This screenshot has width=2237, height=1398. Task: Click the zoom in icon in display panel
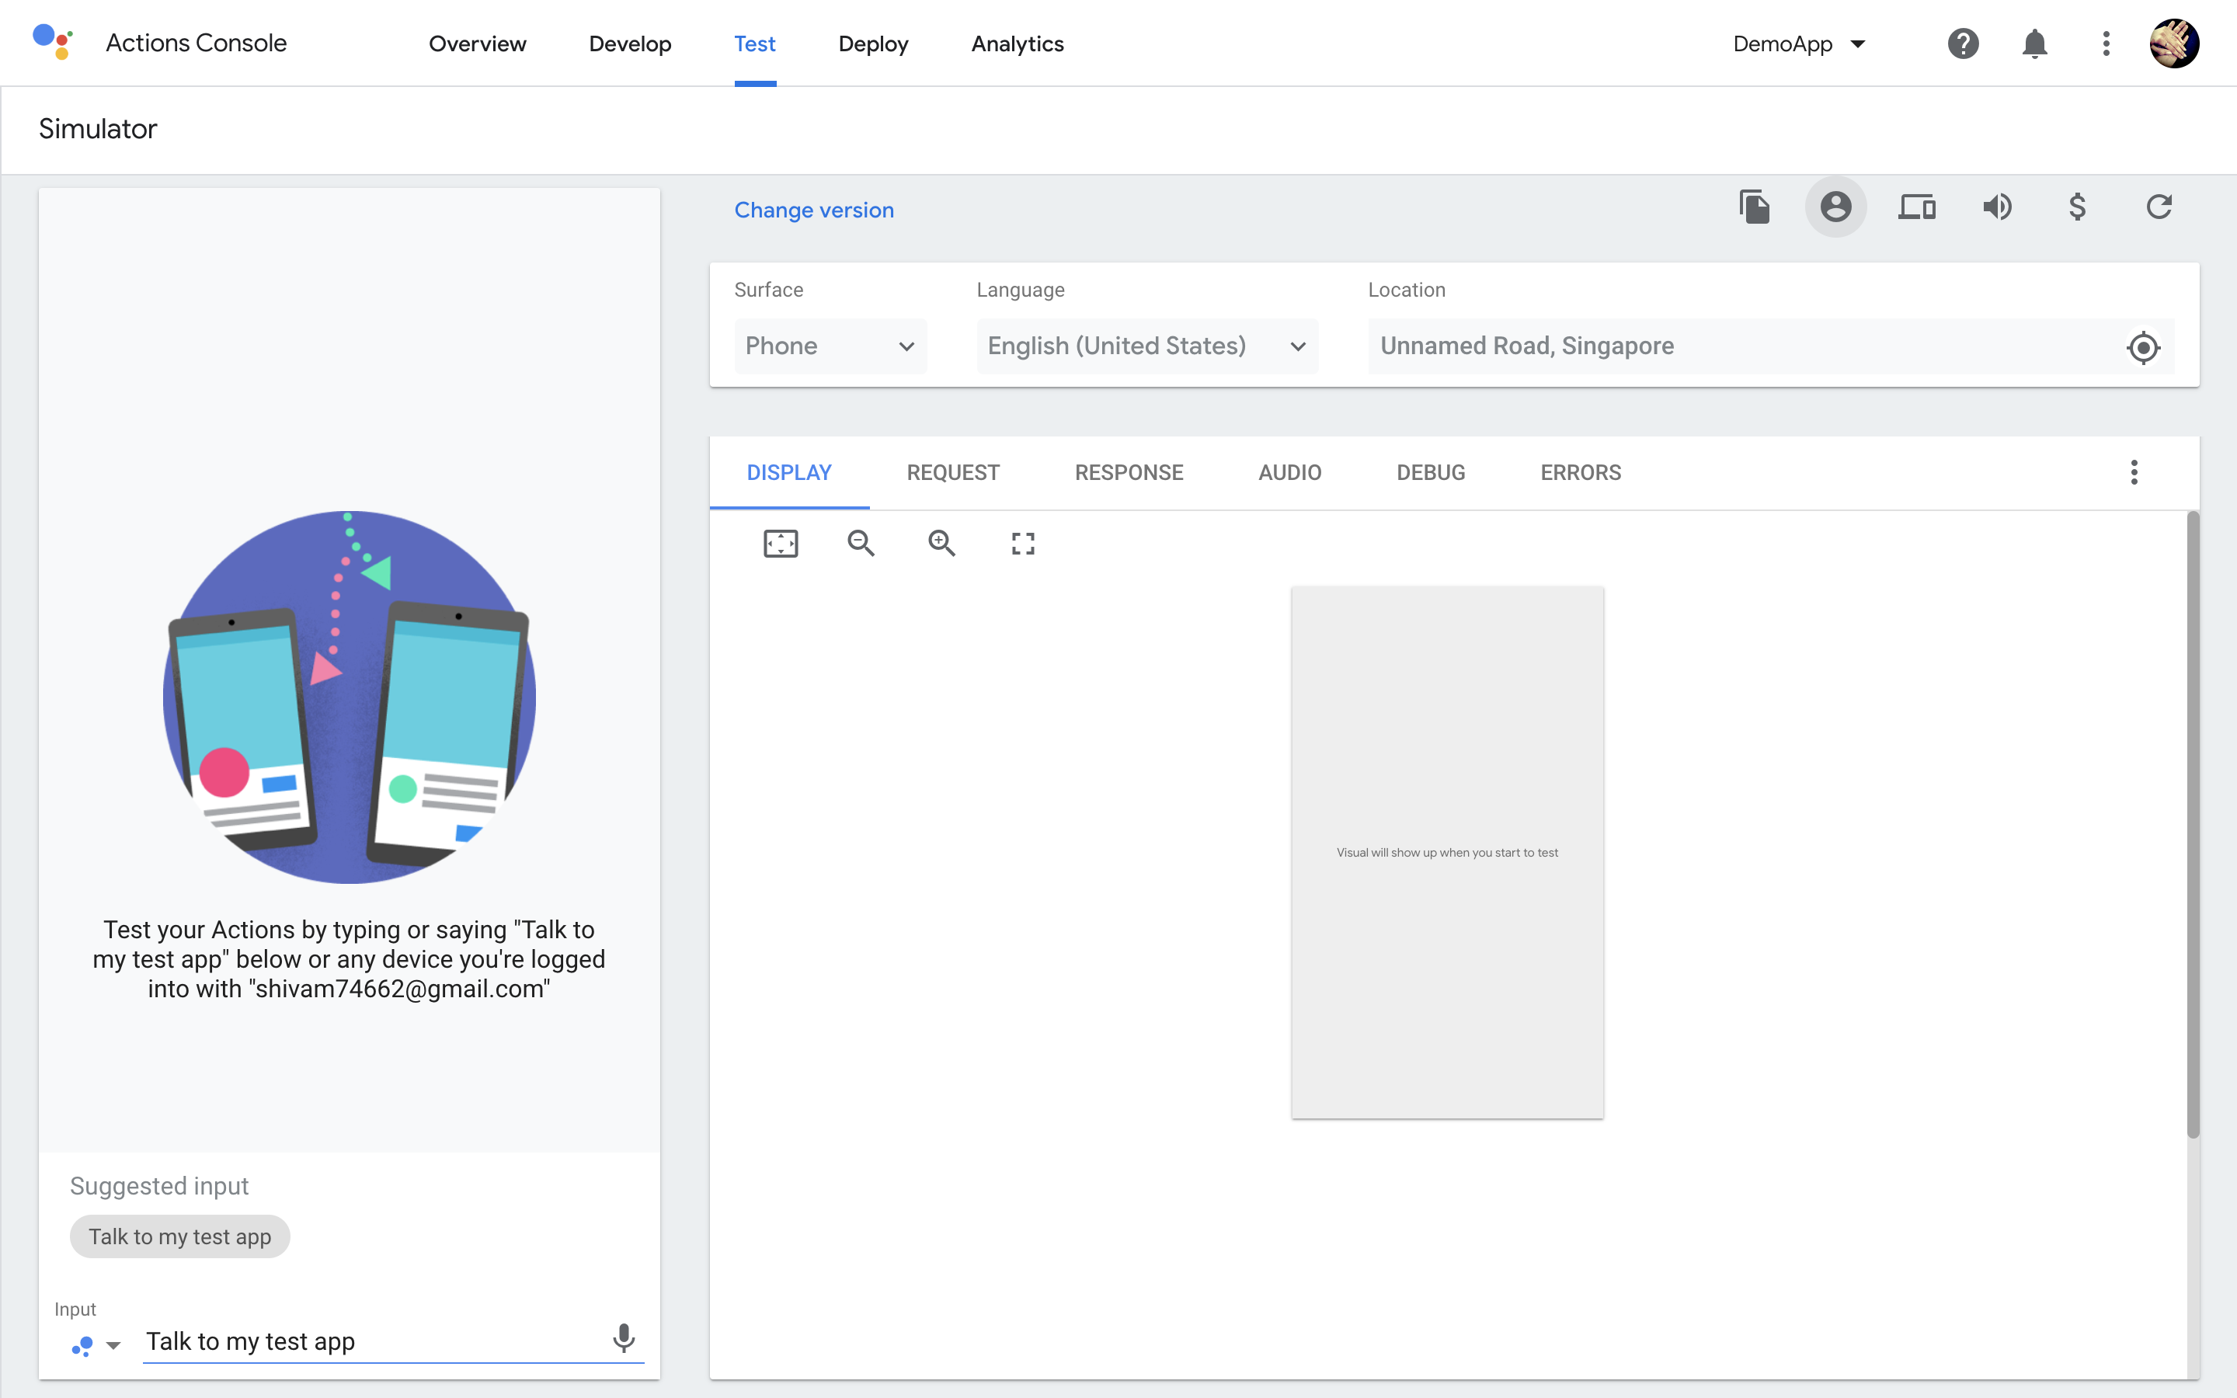tap(941, 543)
